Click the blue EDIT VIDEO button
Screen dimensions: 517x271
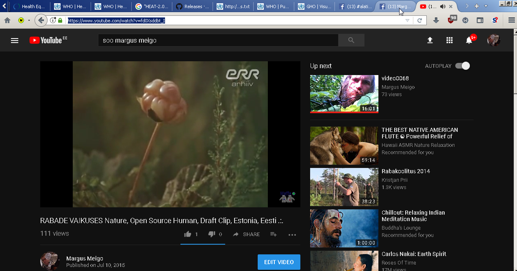point(279,262)
